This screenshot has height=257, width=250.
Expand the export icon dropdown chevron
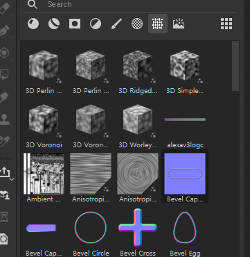12,179
